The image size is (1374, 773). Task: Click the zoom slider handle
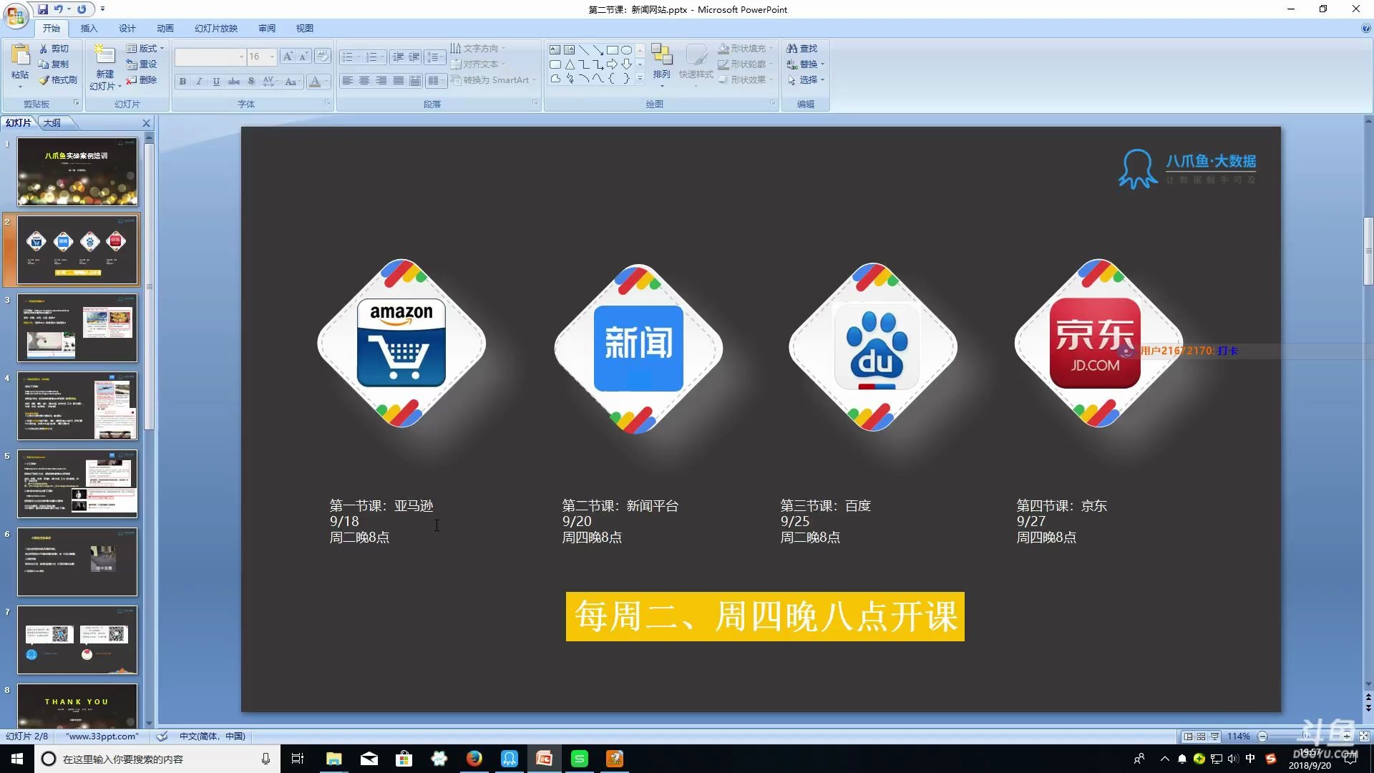point(1305,736)
